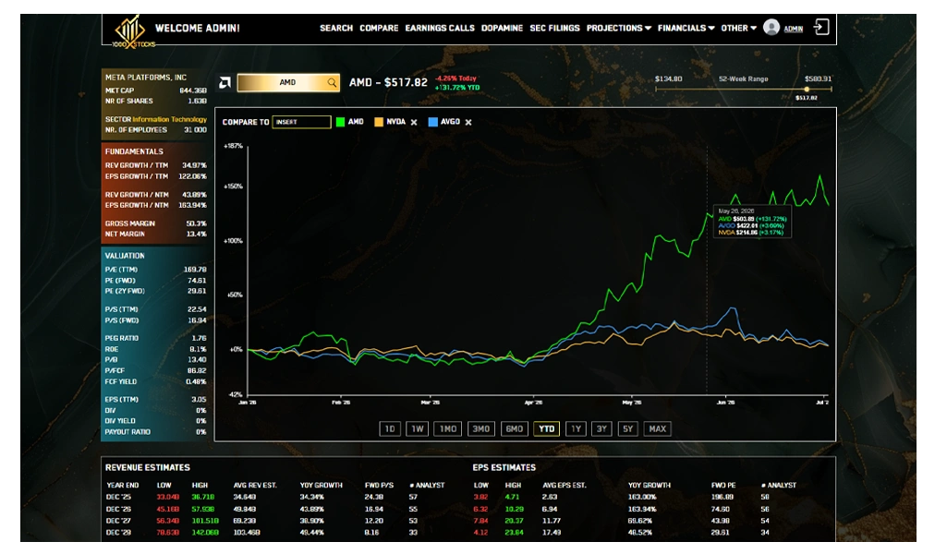The image size is (935, 554).
Task: Click the Avg Rev Est. value 103.46B
Action: point(247,533)
